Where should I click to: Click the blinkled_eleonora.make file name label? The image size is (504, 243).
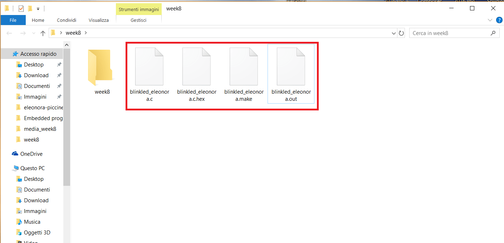click(244, 95)
